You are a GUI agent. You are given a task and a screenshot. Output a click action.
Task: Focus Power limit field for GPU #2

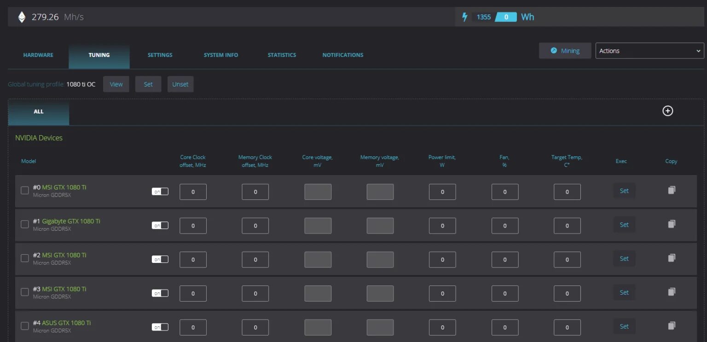442,260
